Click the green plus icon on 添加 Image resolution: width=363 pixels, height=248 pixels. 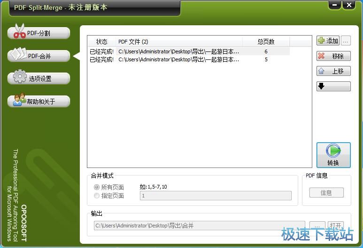[x=321, y=41]
